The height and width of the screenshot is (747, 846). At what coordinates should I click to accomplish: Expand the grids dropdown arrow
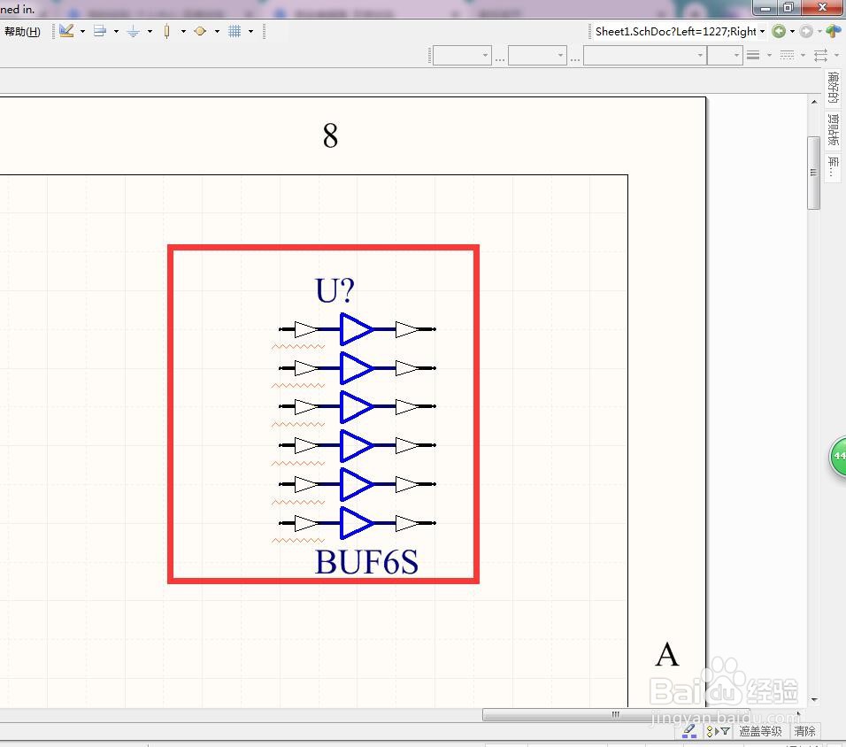coord(250,31)
